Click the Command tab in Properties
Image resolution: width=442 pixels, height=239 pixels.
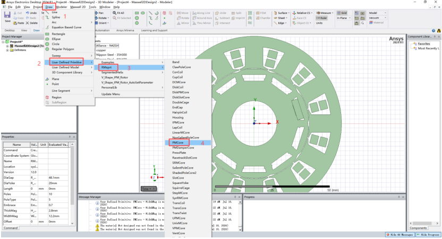11,228
